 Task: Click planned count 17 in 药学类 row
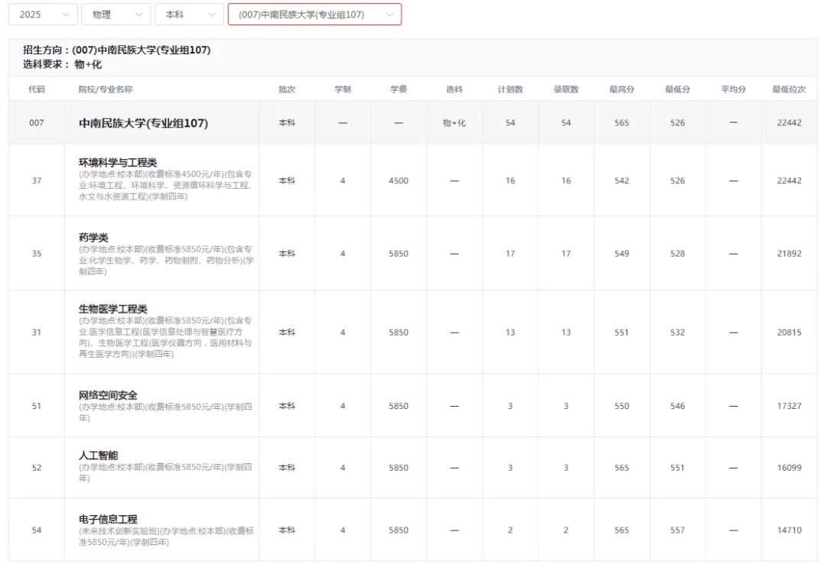pyautogui.click(x=510, y=254)
